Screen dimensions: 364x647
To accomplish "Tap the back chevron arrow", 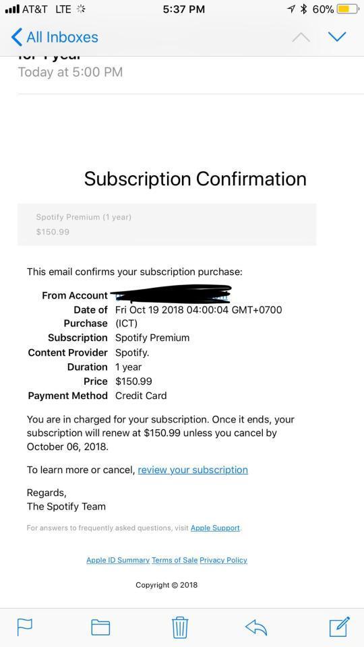I will (x=16, y=37).
